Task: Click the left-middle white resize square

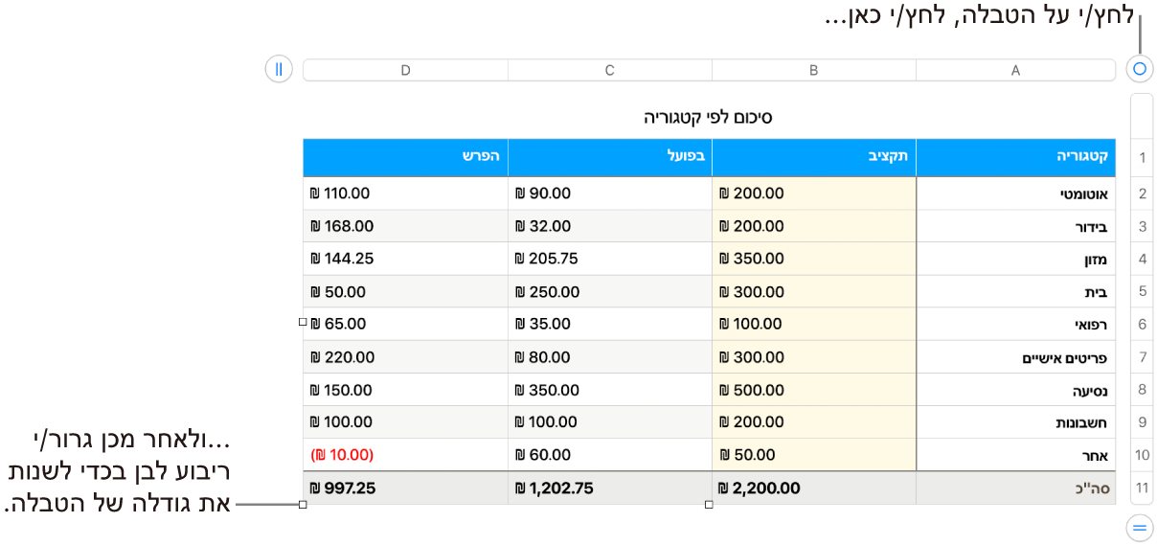Action: click(x=303, y=324)
